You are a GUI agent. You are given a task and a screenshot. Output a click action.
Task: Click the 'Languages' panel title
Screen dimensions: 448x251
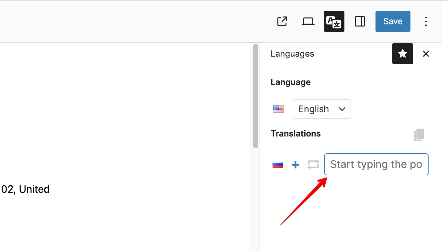[292, 54]
